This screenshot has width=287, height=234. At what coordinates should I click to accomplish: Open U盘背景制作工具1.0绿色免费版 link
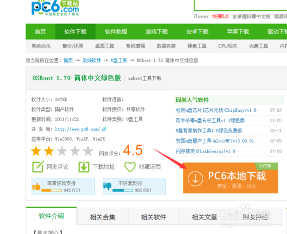(x=209, y=131)
